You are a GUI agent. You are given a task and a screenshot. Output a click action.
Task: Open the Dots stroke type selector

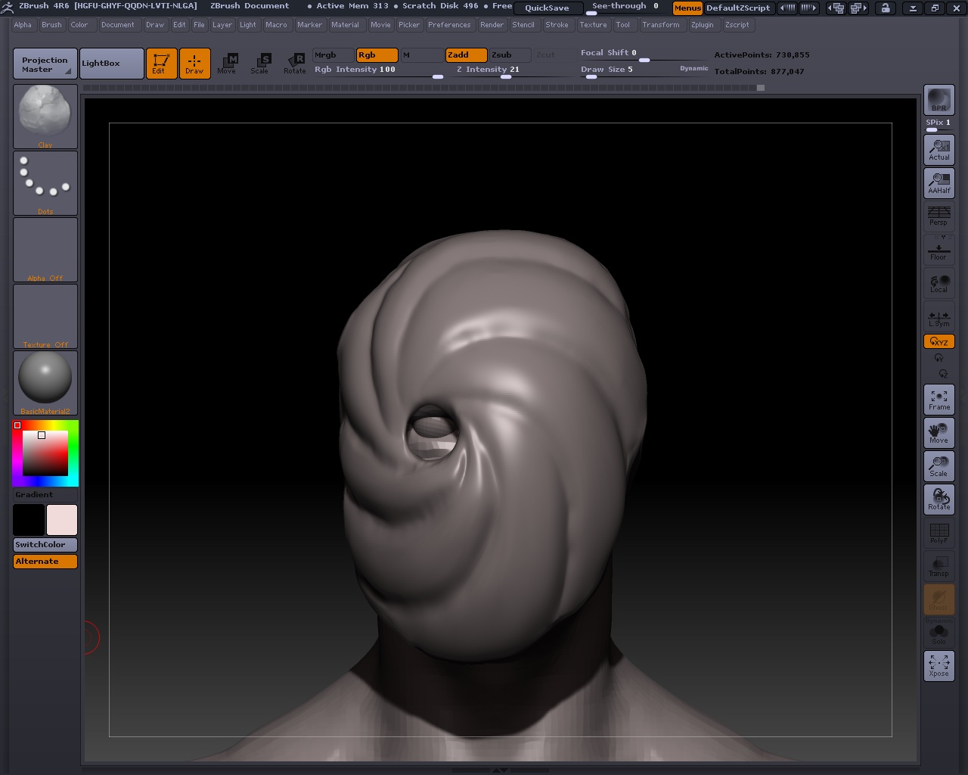45,182
